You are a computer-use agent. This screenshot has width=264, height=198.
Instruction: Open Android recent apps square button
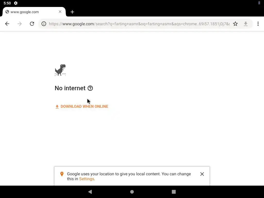174,192
